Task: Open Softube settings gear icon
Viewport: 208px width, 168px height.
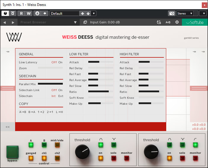Action: 177,22
